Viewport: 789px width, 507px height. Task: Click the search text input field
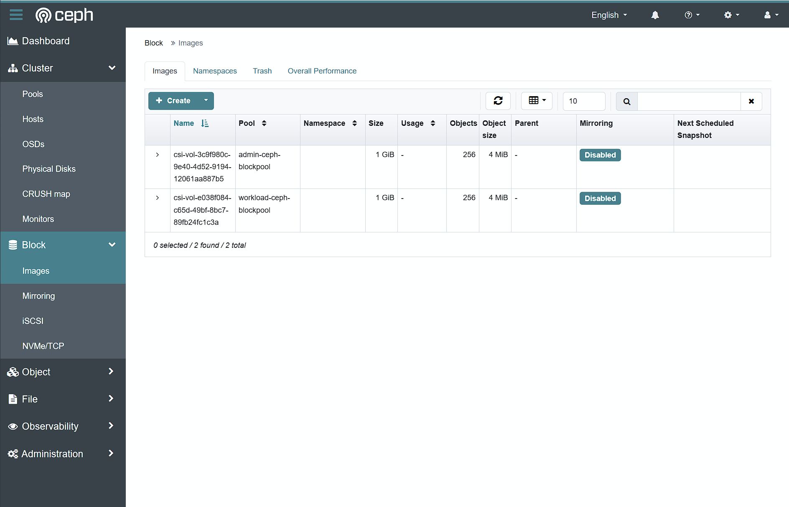pos(689,101)
